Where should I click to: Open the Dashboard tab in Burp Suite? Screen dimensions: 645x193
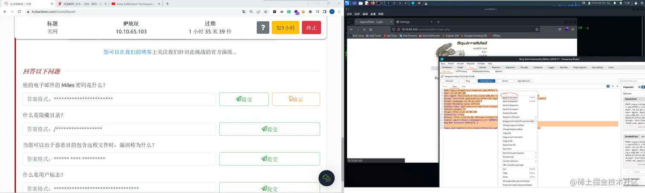point(447,67)
